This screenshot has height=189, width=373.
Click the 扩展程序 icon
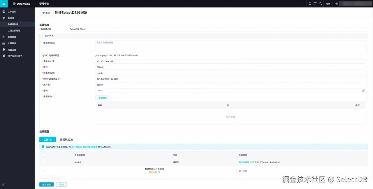(x=4, y=43)
